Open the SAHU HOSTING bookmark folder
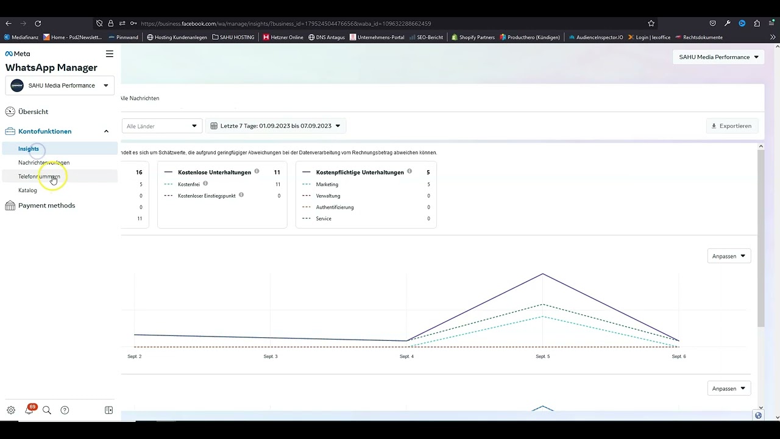The width and height of the screenshot is (780, 439). (233, 37)
